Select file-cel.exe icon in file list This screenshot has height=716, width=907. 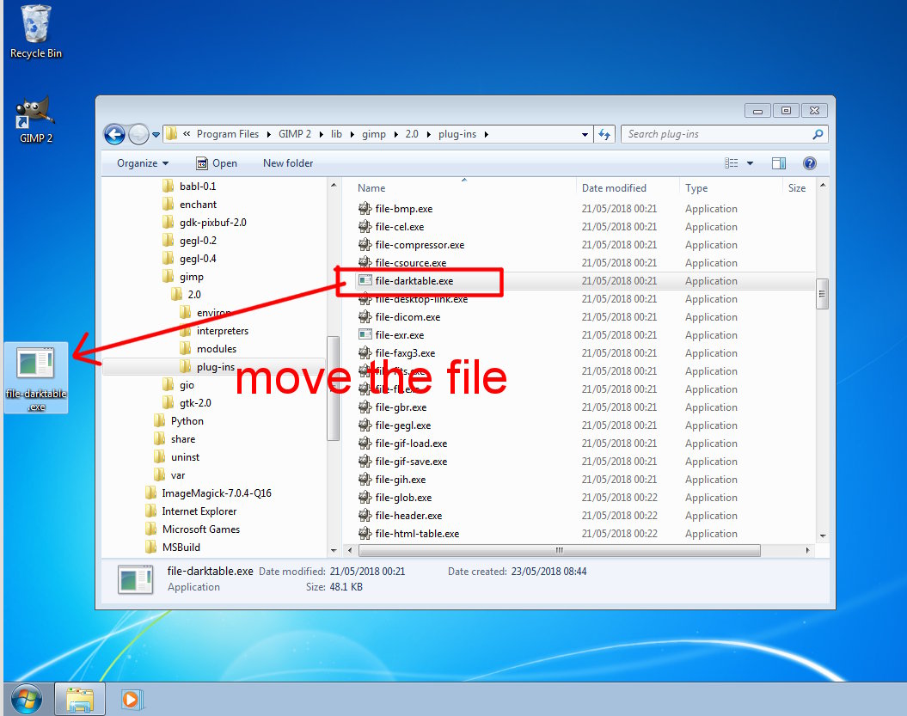pyautogui.click(x=365, y=227)
